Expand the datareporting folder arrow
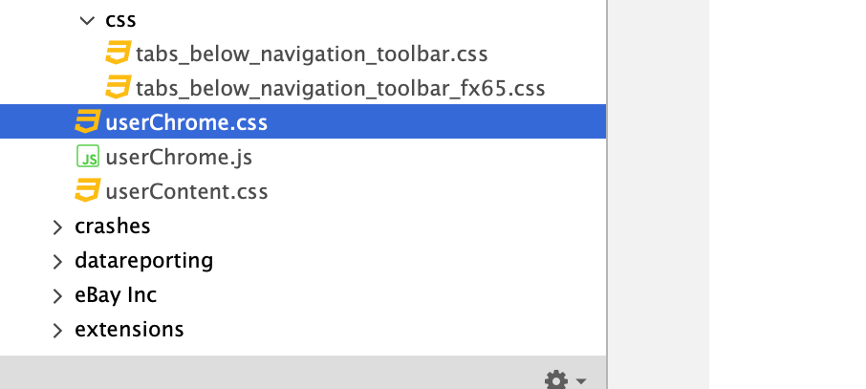This screenshot has height=389, width=866. (x=57, y=261)
